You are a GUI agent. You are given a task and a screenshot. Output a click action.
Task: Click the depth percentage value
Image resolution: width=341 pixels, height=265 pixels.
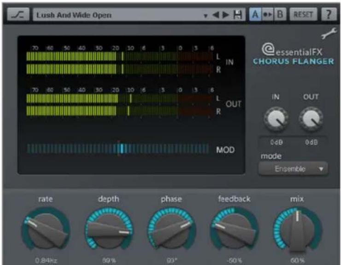109,260
